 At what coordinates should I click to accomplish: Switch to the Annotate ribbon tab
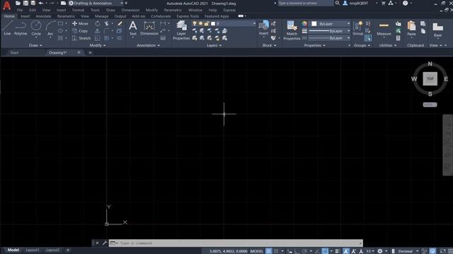[x=43, y=16]
